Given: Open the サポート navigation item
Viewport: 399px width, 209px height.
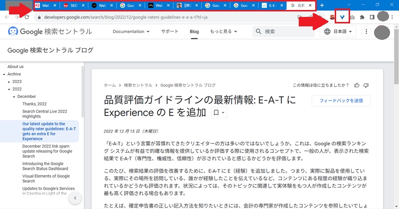Looking at the screenshot, I should (170, 31).
